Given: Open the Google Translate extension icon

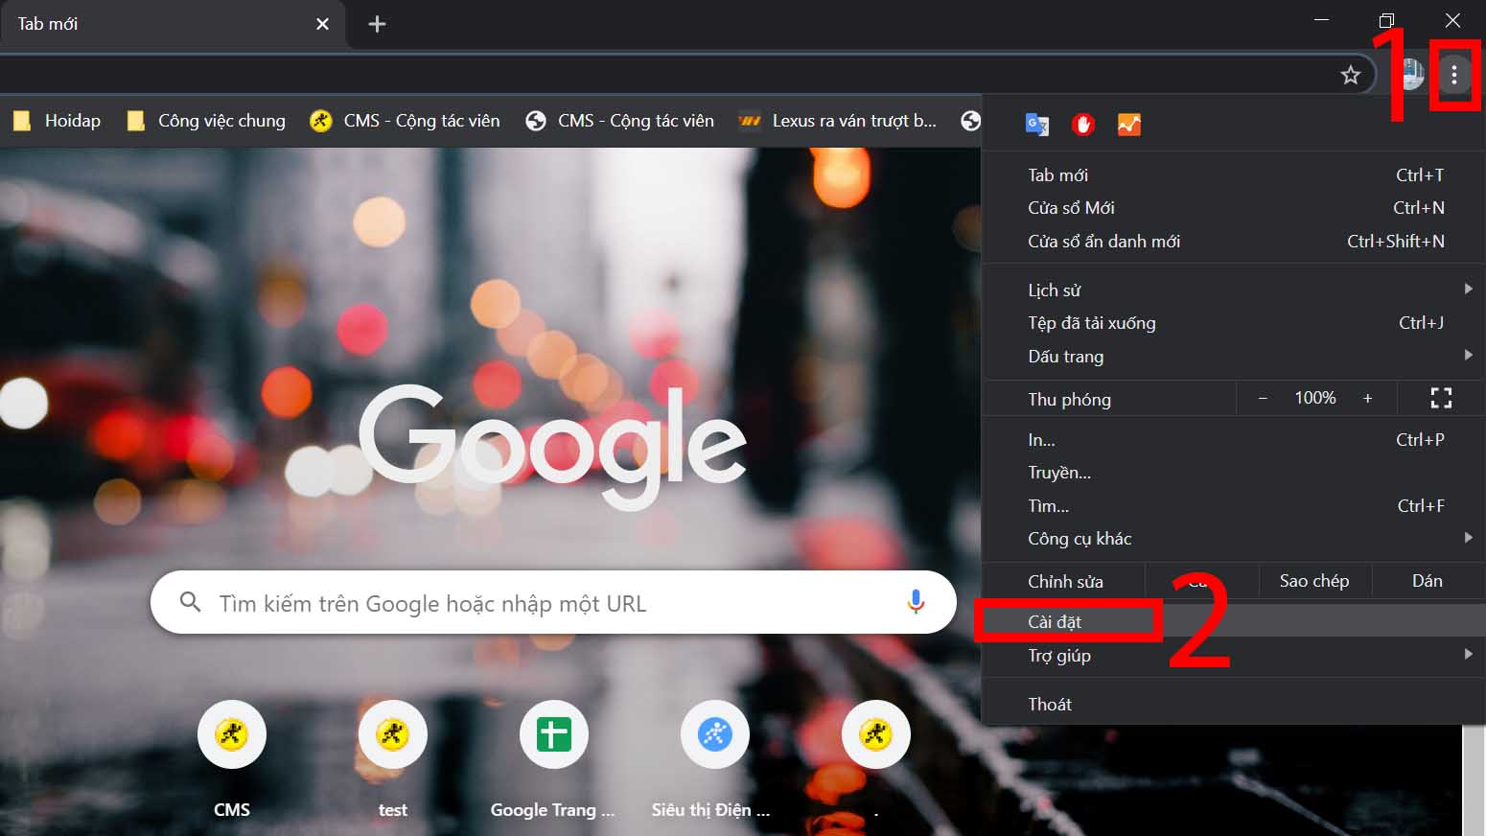Looking at the screenshot, I should pos(1037,124).
